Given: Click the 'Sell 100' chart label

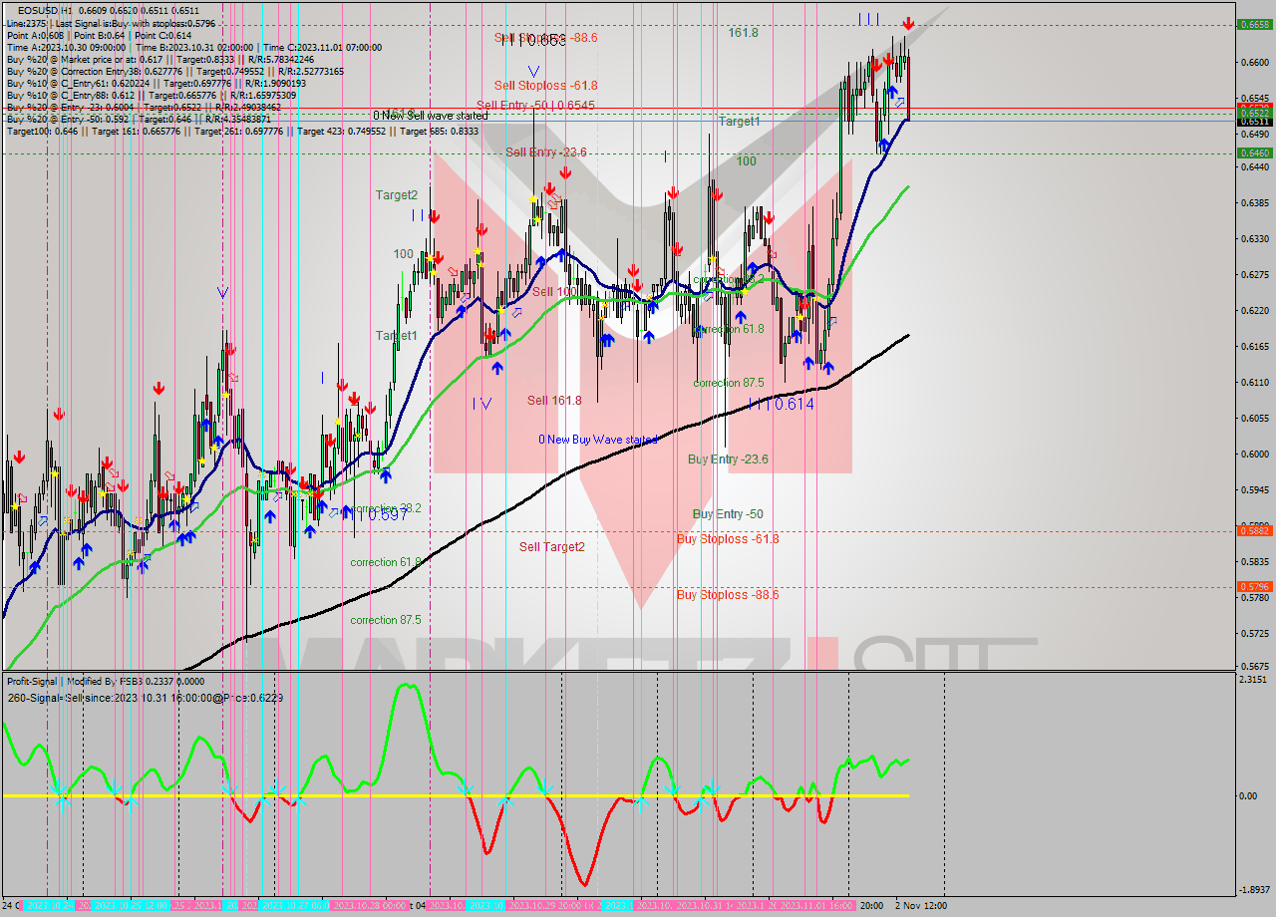Looking at the screenshot, I should coord(553,291).
